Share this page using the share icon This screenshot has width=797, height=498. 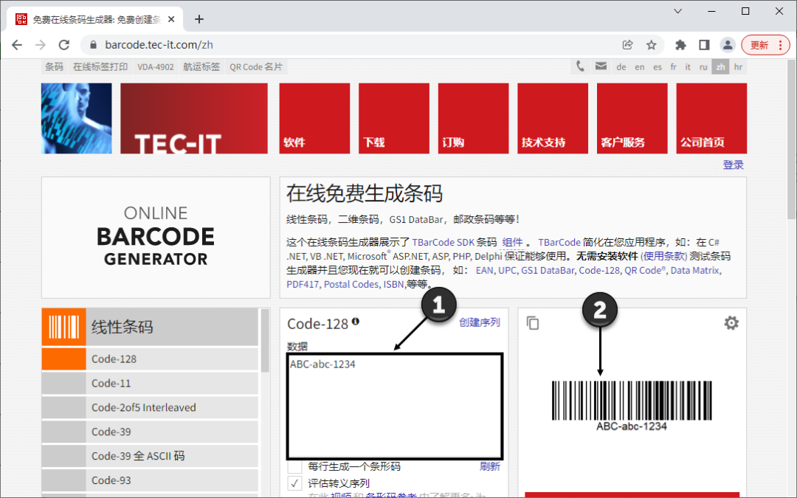coord(628,45)
